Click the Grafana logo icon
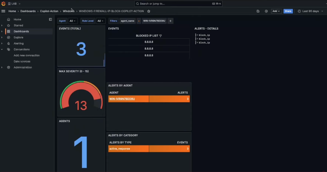 coord(3,4)
